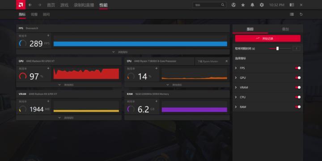This screenshot has width=322, height=161.
Task: Click the AMD logo home icon
Action: tap(21, 5)
